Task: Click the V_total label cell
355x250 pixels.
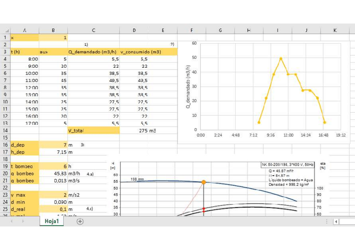Action: pyautogui.click(x=93, y=130)
